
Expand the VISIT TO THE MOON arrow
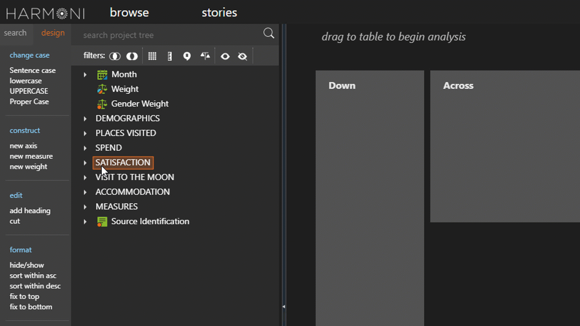(85, 177)
